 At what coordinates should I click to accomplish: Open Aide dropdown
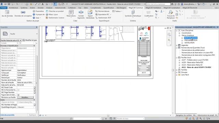tap(37, 18)
